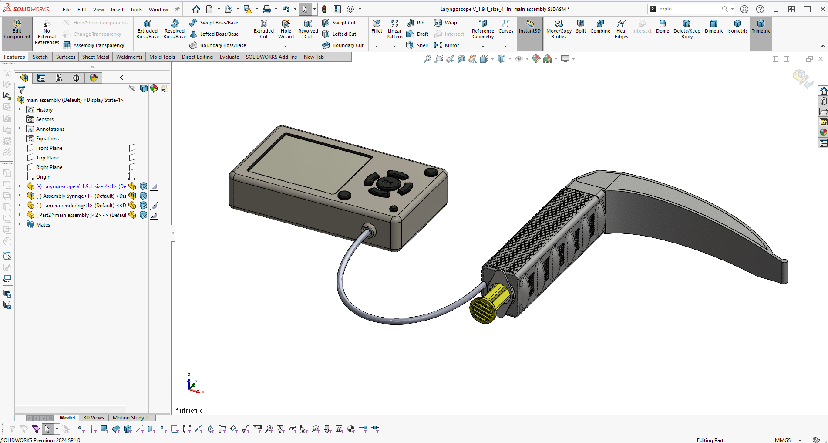
Task: Open Edit Appearance in view toolbar
Action: click(536, 59)
